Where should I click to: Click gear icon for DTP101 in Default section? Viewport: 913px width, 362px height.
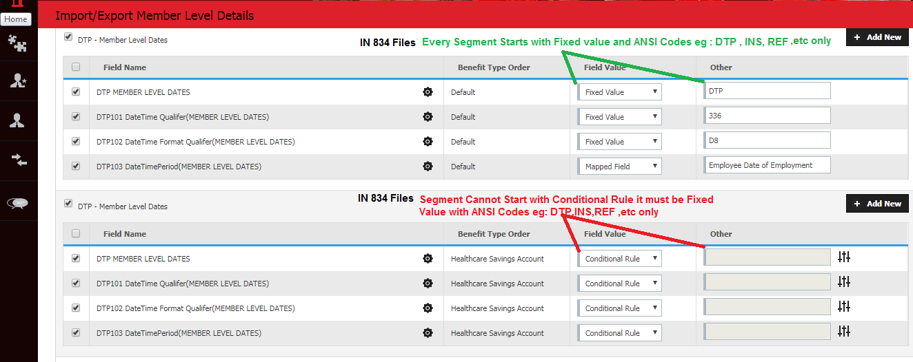[428, 117]
